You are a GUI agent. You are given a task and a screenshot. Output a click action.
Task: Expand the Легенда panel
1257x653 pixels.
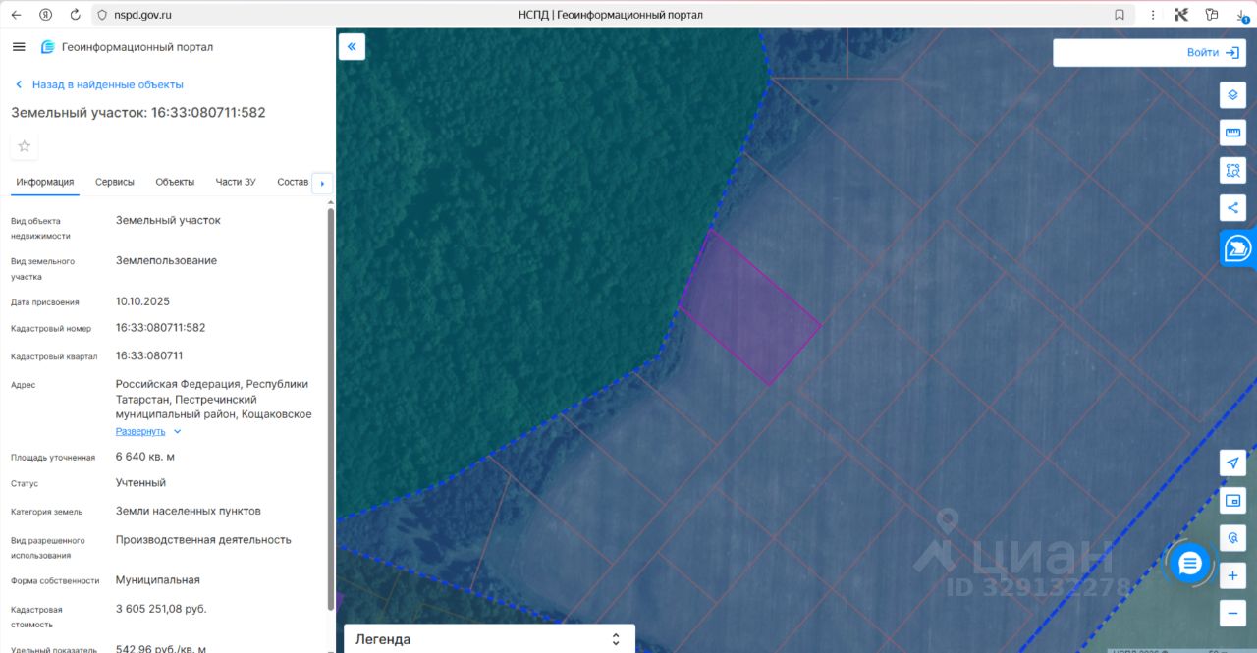click(489, 639)
